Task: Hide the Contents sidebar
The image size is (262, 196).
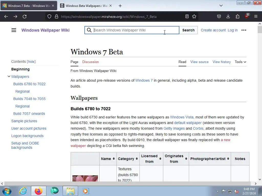Action: point(31,62)
